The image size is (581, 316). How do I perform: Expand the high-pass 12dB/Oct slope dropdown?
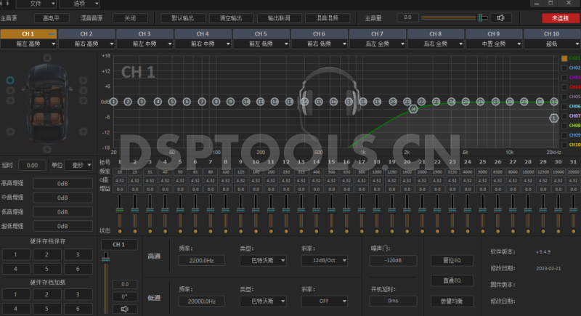tap(323, 260)
